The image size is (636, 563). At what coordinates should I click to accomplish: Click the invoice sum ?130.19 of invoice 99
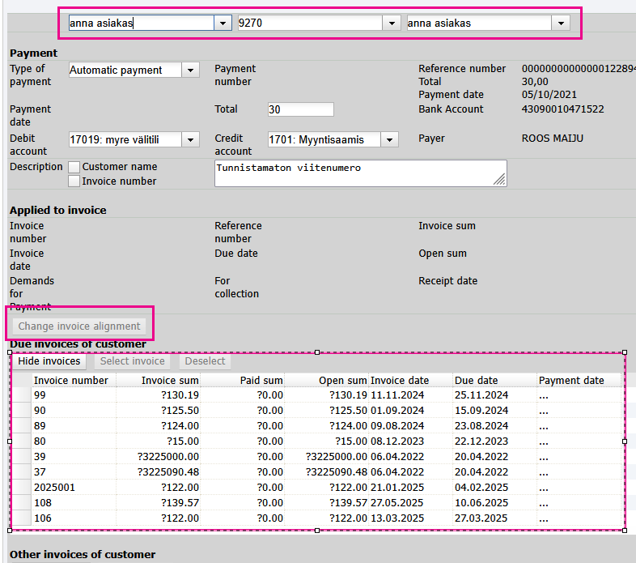coord(180,395)
